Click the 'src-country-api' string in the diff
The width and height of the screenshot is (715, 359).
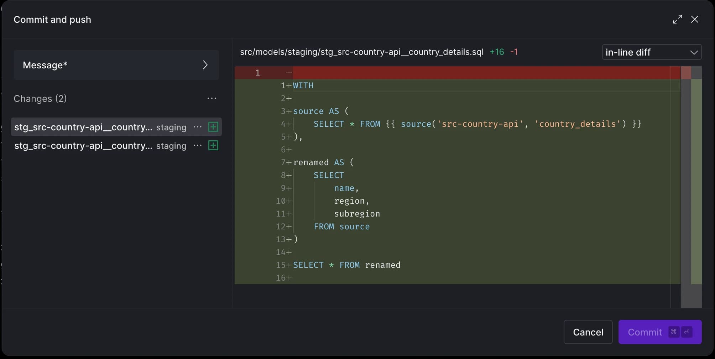point(480,124)
